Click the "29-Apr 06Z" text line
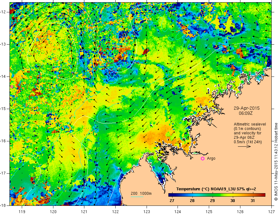This screenshot has height=215, width=278. (244, 138)
